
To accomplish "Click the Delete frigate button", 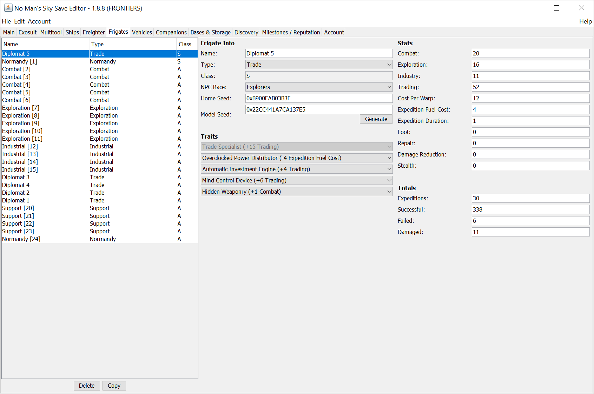I will pos(87,386).
